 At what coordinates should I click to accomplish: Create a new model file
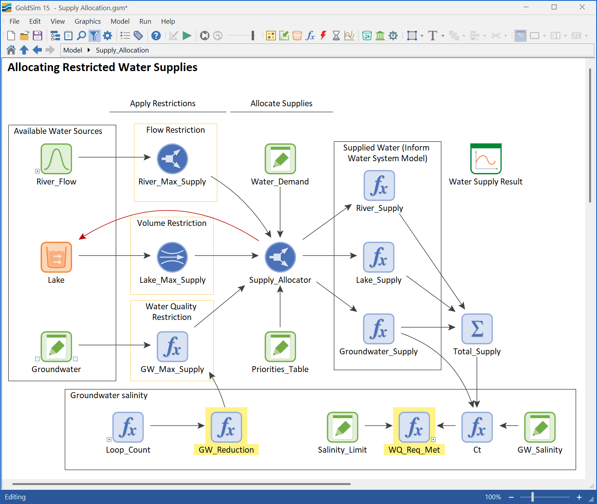11,36
